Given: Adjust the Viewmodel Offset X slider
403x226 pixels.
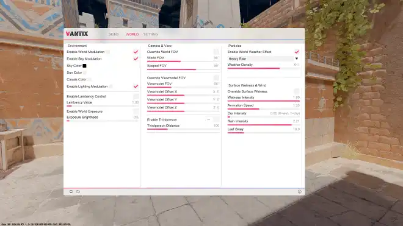Looking at the screenshot, I should 183,96.
